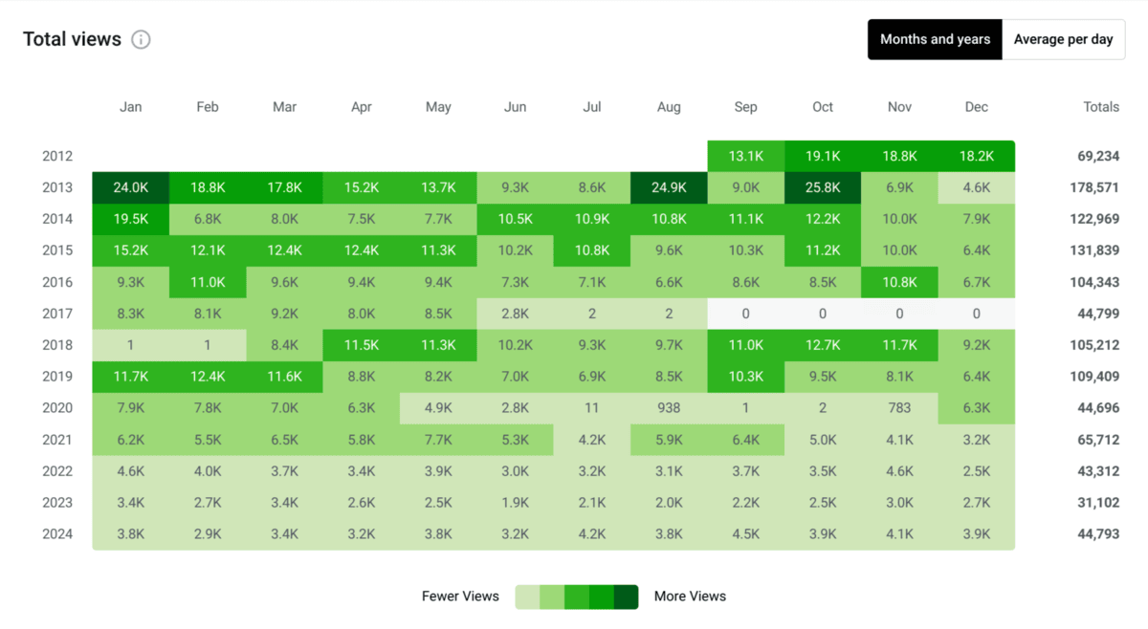Click the August 2013 cell showing 24.9K

[669, 186]
